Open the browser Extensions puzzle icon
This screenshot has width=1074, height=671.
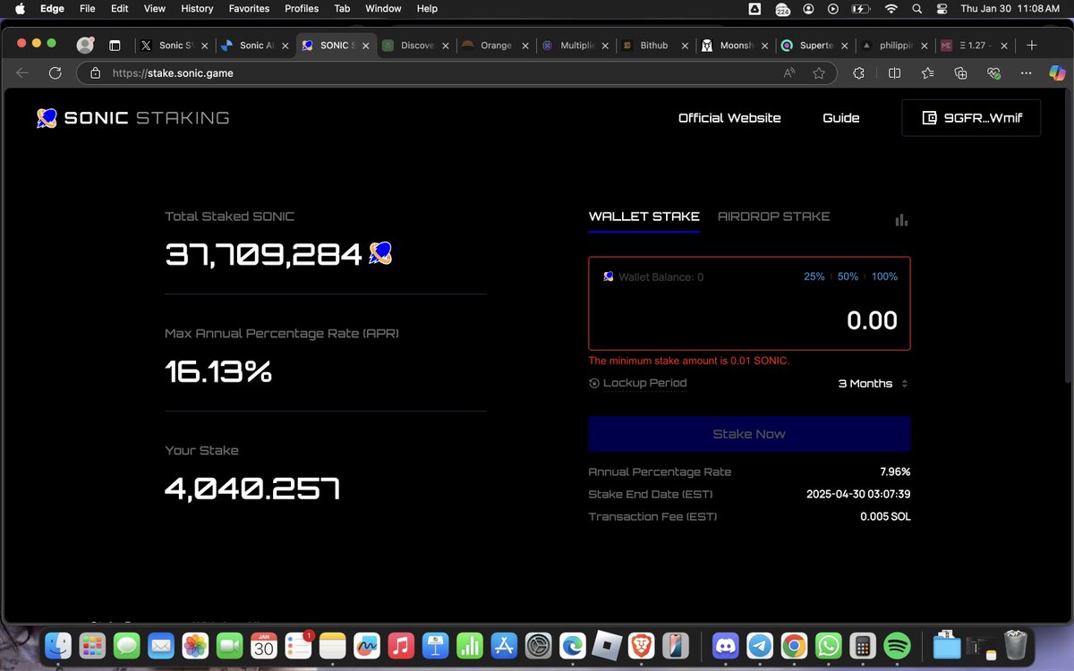pyautogui.click(x=858, y=73)
